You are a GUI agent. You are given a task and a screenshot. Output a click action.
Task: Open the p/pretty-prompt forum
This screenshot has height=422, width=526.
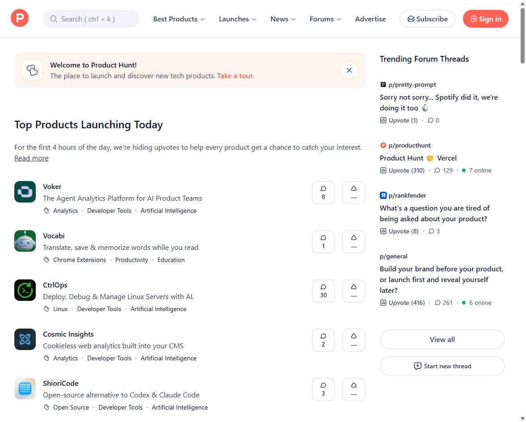click(x=408, y=85)
